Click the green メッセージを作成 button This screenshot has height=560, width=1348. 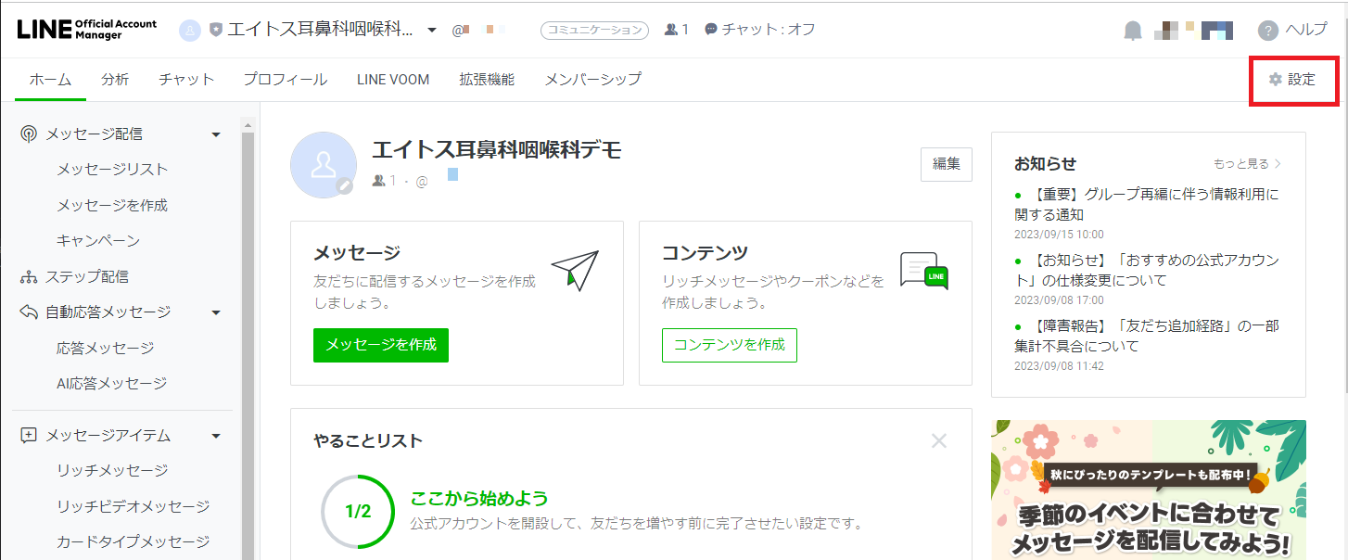380,345
